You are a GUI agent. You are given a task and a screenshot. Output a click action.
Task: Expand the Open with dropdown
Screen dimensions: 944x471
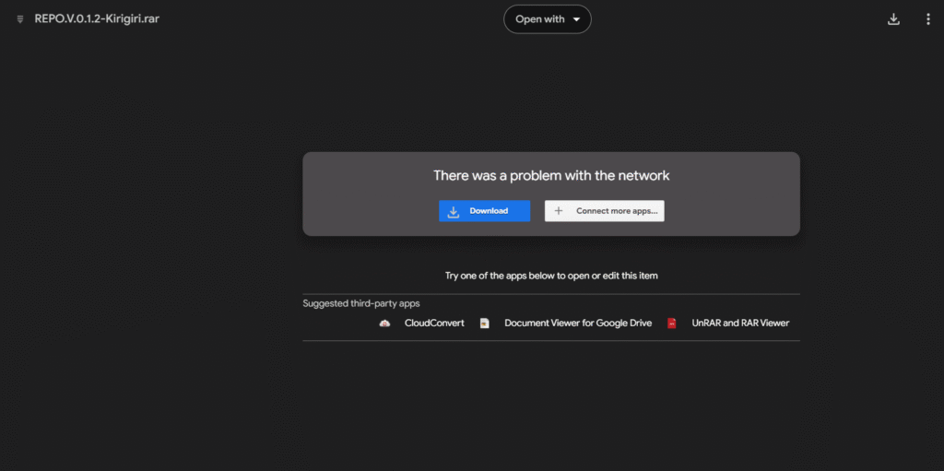tap(547, 19)
